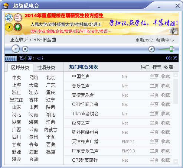This screenshot has width=183, height=168.
Task: Play the Tiktok音悦台 station
Action: point(85,114)
